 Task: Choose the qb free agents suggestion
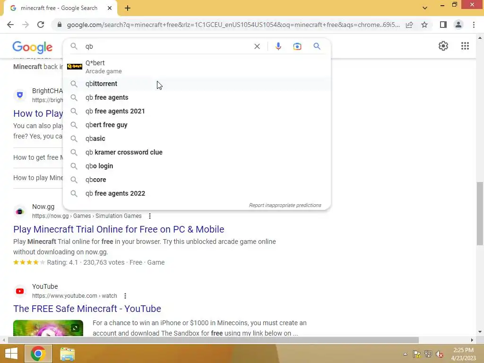point(197,97)
